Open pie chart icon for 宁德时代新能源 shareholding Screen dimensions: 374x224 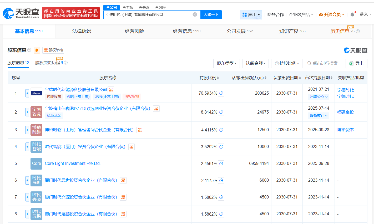tap(221, 93)
